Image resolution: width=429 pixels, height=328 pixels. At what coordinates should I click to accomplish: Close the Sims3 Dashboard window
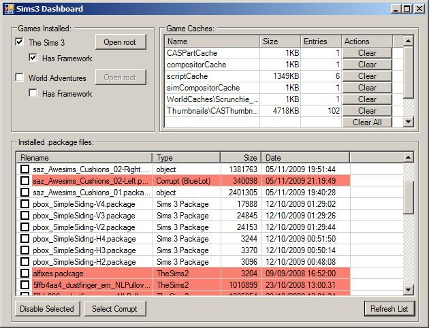pyautogui.click(x=419, y=9)
